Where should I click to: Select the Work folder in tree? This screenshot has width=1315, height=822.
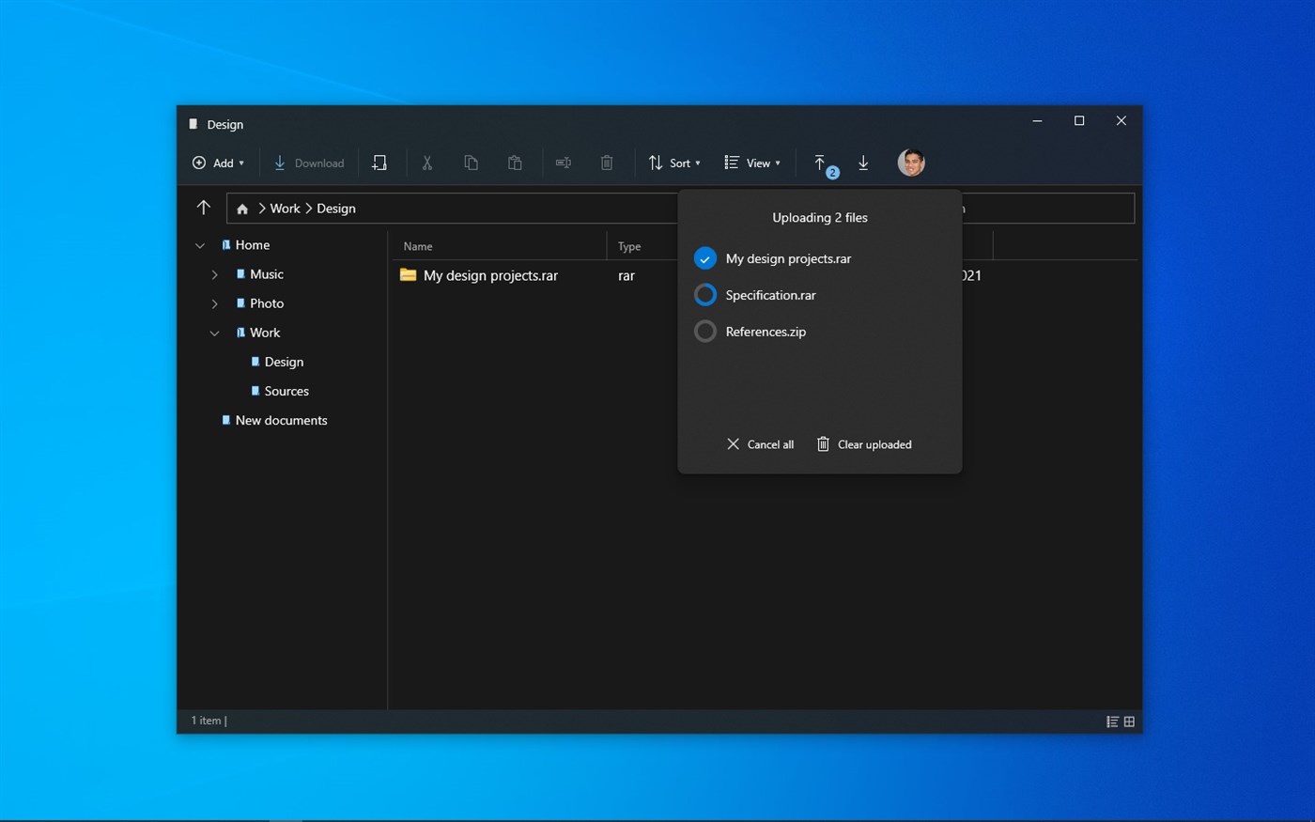coord(265,333)
